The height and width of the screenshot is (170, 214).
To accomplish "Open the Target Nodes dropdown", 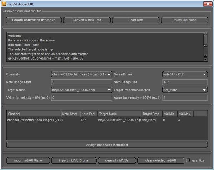I will pos(82,90).
